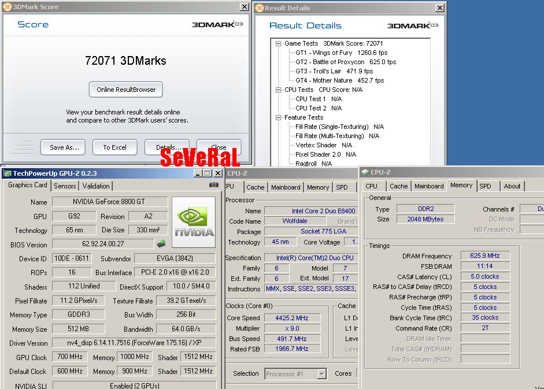Image resolution: width=544 pixels, height=389 pixels.
Task: Click the GPU-Z title bar app icon
Action: (8, 173)
